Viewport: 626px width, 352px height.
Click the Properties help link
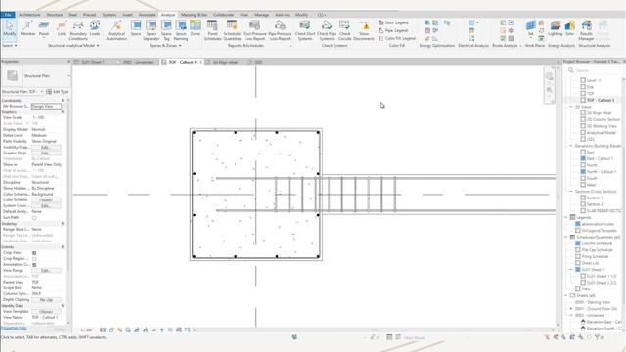tap(13, 329)
